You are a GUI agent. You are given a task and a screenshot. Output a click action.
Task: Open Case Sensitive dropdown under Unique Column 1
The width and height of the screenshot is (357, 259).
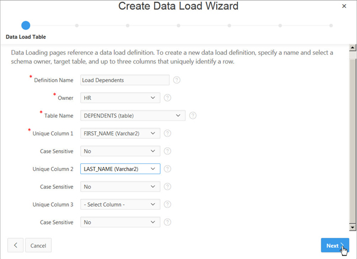pos(120,151)
